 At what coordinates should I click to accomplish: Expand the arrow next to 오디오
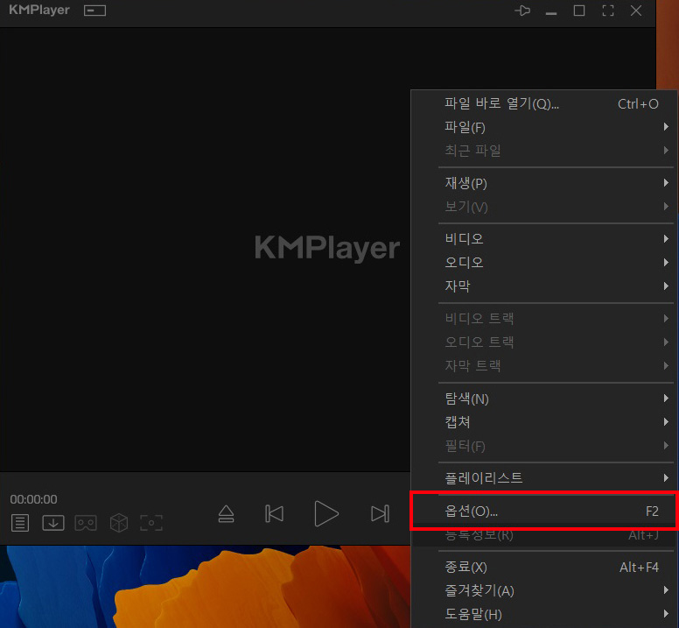666,262
